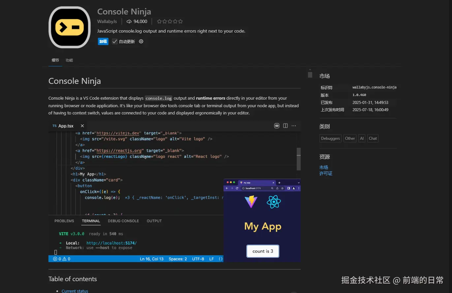Viewport: 452px width, 293px height.
Task: Click Spaces: 2 status bar entry
Action: click(178, 259)
